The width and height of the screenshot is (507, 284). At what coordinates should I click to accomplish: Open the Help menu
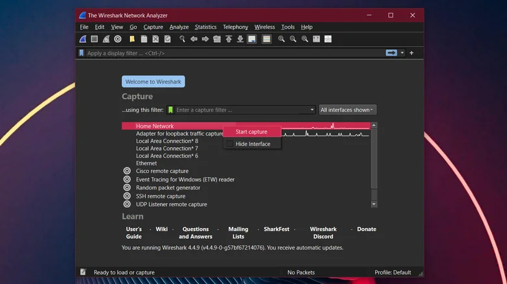[307, 27]
